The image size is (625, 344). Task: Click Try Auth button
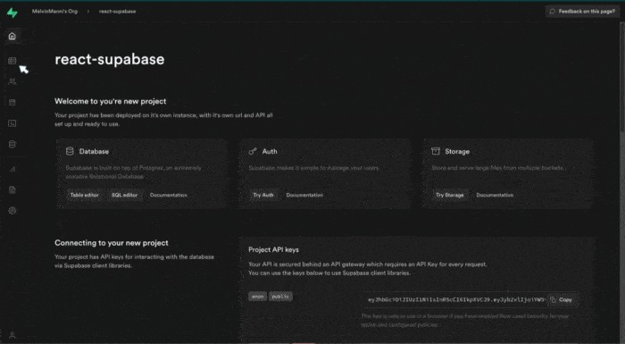tap(263, 195)
